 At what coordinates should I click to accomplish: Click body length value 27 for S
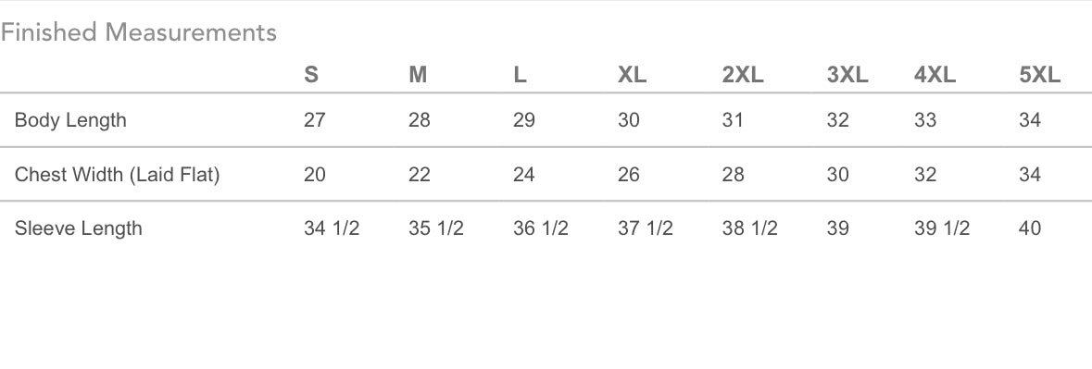coord(315,120)
